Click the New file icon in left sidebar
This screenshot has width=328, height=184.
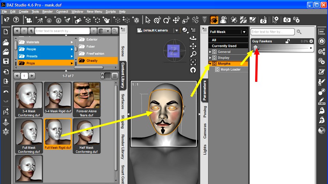(6, 32)
